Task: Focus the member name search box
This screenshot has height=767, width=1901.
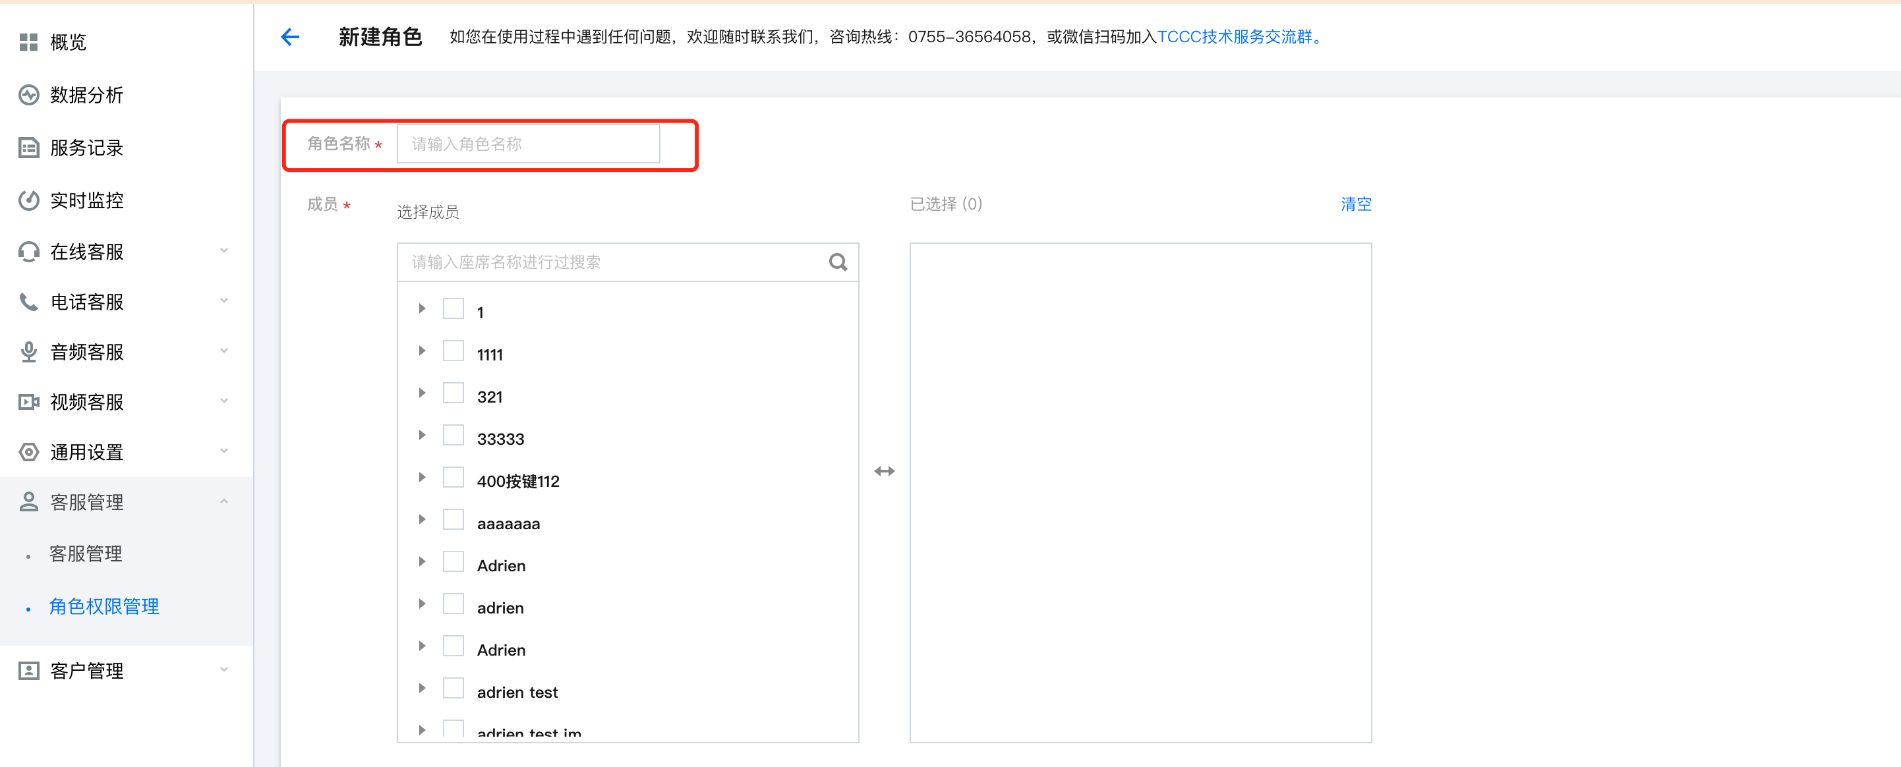Action: click(x=612, y=262)
